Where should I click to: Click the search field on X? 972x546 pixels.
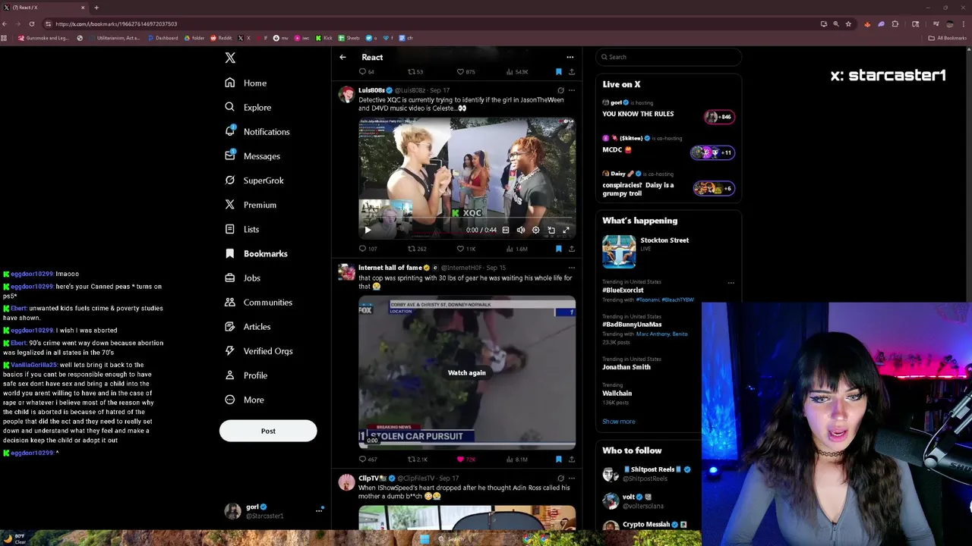pyautogui.click(x=668, y=57)
